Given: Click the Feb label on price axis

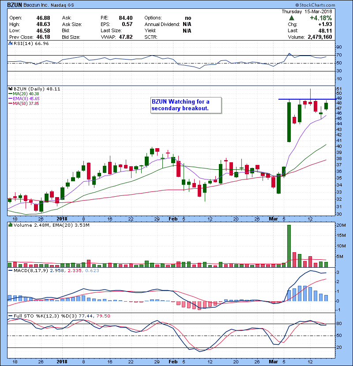Looking at the screenshot, I should (x=173, y=219).
